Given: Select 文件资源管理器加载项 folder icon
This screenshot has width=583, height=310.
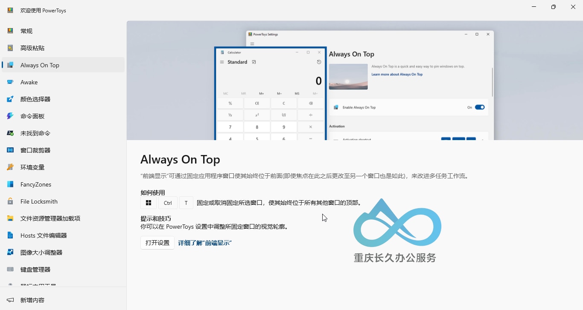Looking at the screenshot, I should pos(10,218).
